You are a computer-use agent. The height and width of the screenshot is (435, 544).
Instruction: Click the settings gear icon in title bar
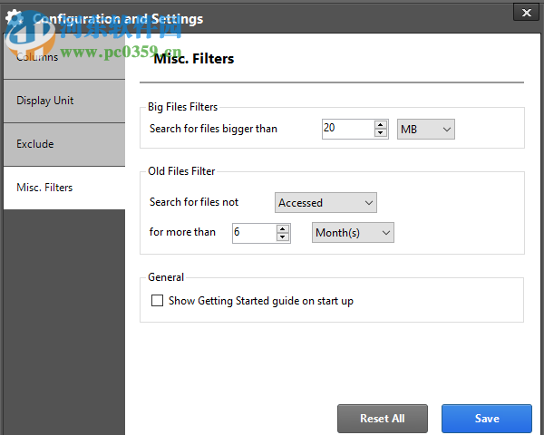click(x=15, y=17)
